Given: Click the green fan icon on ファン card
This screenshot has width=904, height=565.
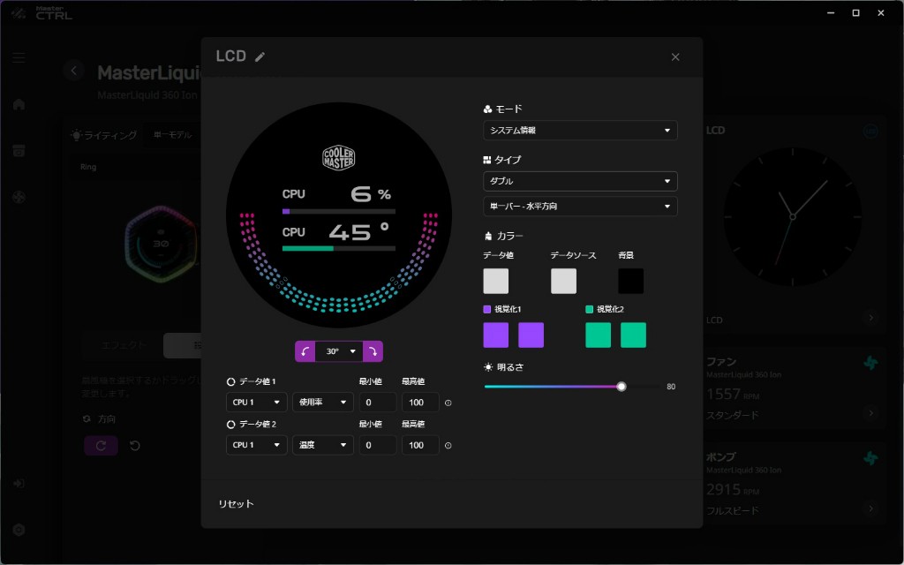Looking at the screenshot, I should coord(870,363).
